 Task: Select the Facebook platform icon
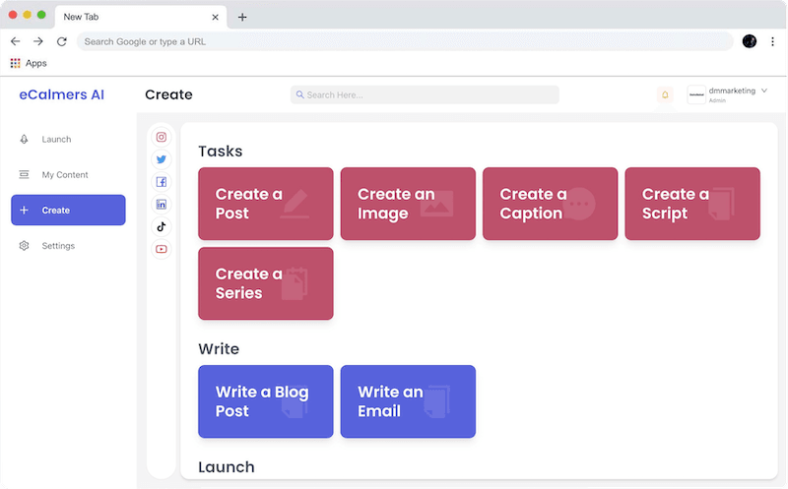click(x=162, y=182)
